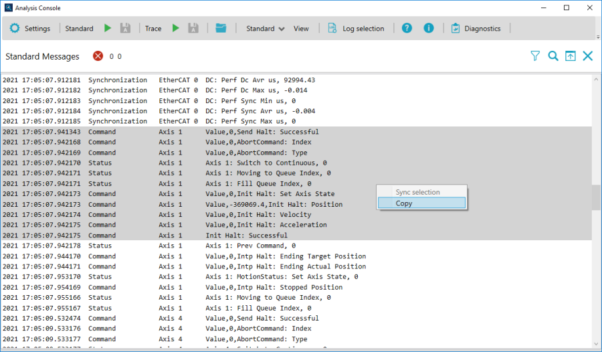Pop out the Standard Messages panel
602x352 pixels.
click(x=571, y=56)
